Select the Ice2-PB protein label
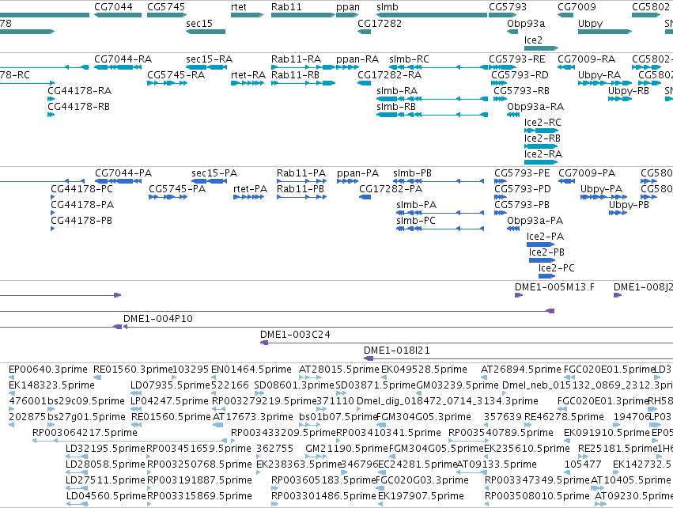Screen dimensions: 673x508 (546, 252)
